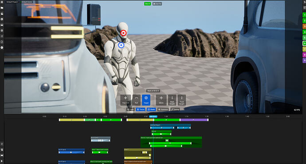The width and height of the screenshot is (306, 164).
Task: Click the icon at top-right corner panel
Action: [304, 2]
